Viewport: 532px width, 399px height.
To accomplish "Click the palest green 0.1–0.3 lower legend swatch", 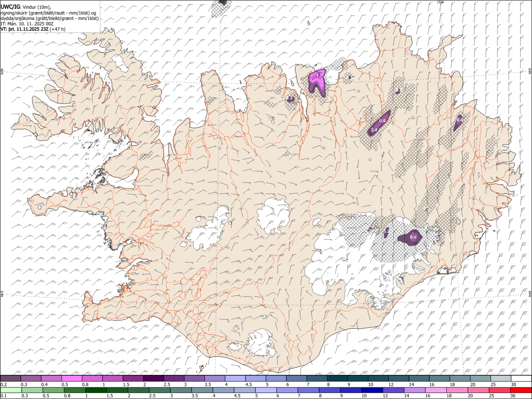I will (x=11, y=390).
